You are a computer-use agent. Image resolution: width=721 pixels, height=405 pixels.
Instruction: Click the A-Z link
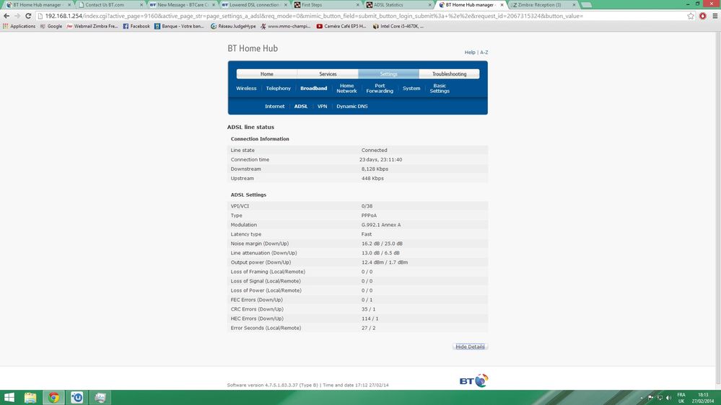point(484,53)
